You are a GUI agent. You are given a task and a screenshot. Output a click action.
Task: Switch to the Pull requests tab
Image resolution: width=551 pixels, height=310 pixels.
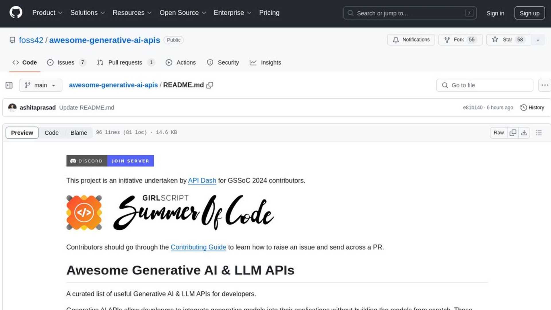125,62
